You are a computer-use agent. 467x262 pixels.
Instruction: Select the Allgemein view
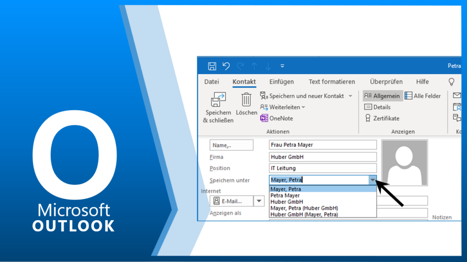click(382, 96)
